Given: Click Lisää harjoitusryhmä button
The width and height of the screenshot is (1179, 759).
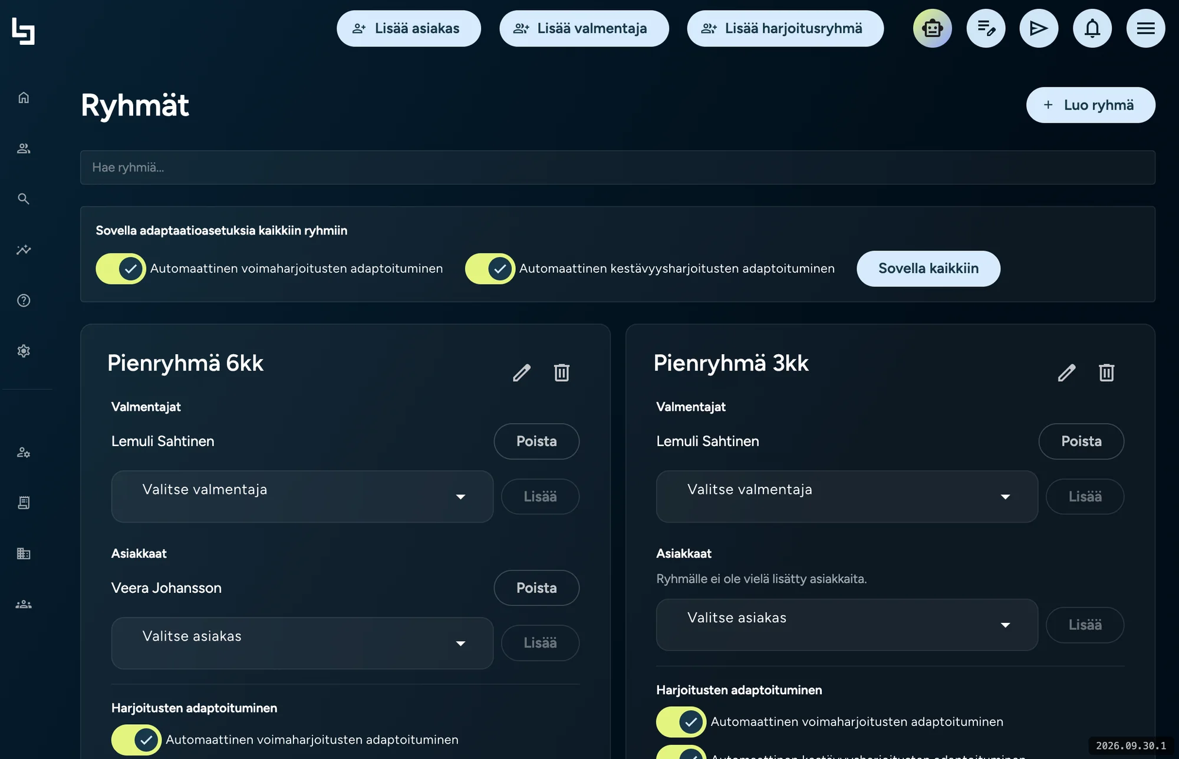Looking at the screenshot, I should (785, 28).
